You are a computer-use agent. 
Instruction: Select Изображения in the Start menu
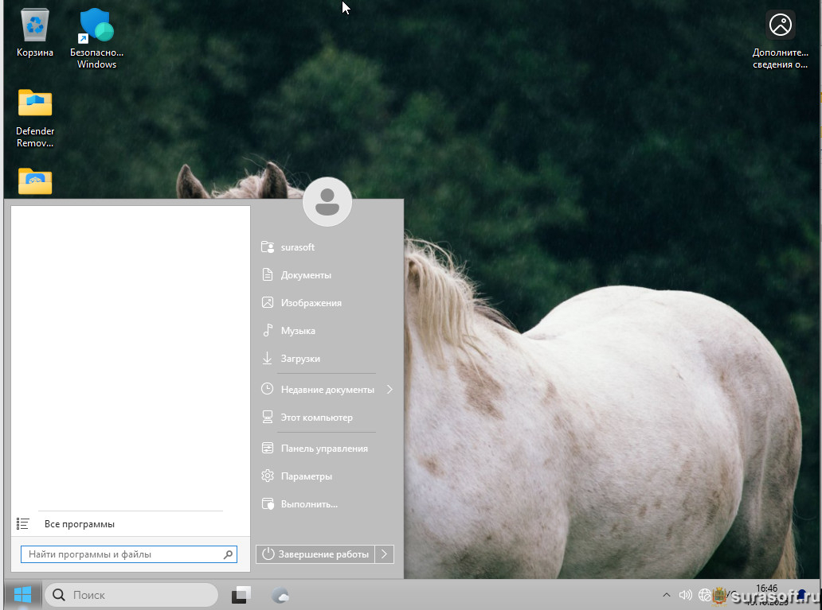point(311,303)
